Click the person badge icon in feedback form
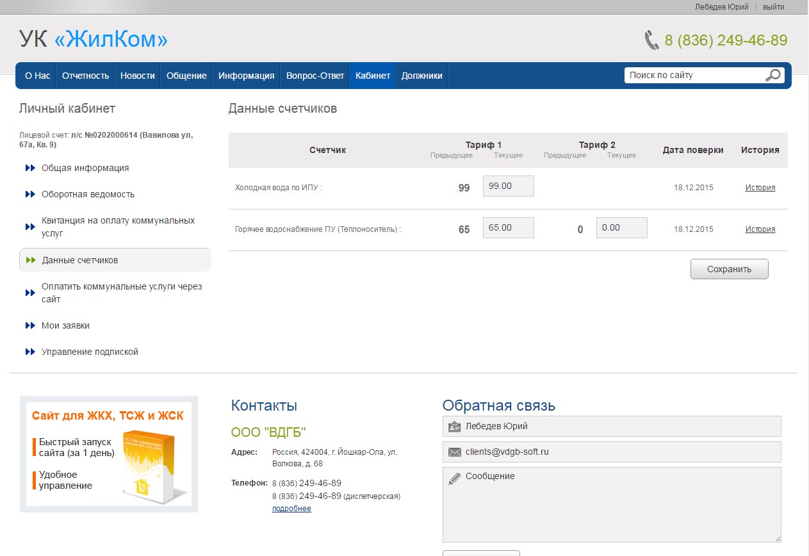This screenshot has width=809, height=556. (x=454, y=427)
